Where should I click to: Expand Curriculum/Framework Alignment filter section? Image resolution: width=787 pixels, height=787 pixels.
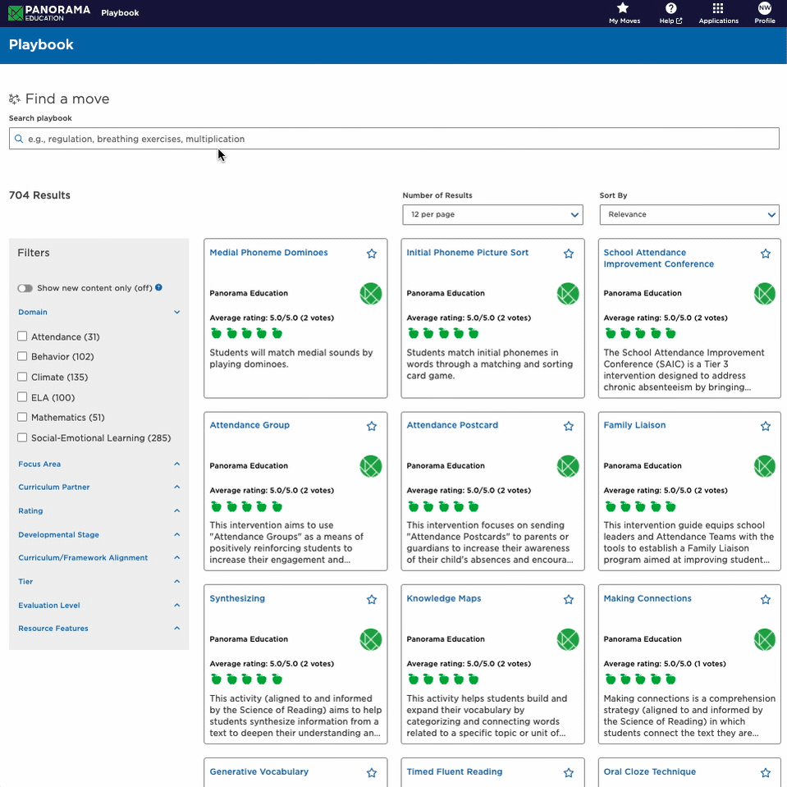[98, 557]
